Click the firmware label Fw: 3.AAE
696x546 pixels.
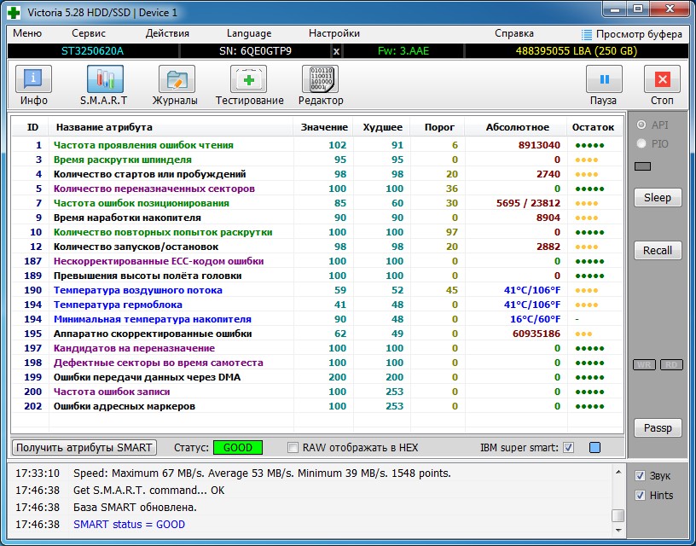point(403,51)
